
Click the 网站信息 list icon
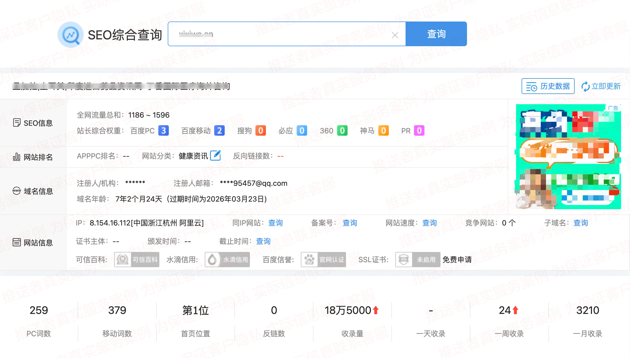(17, 242)
